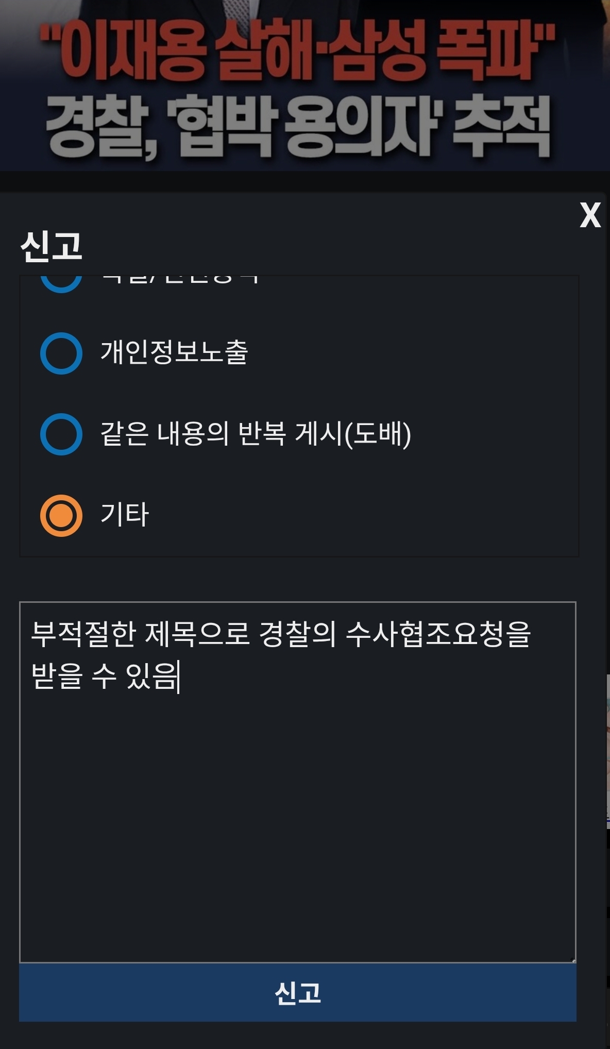Viewport: 610px width, 1049px height.
Task: Click the word 부적절한 in the text box
Action: pyautogui.click(x=83, y=634)
